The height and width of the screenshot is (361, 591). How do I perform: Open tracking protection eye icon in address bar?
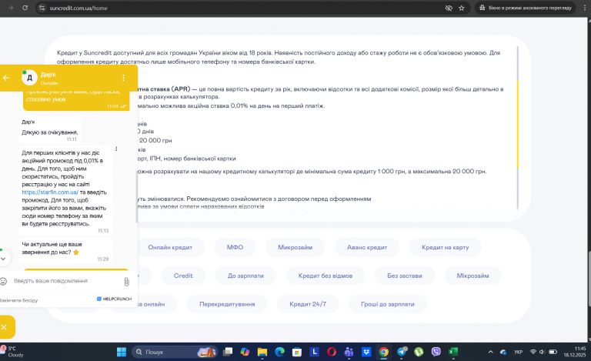[x=449, y=8]
